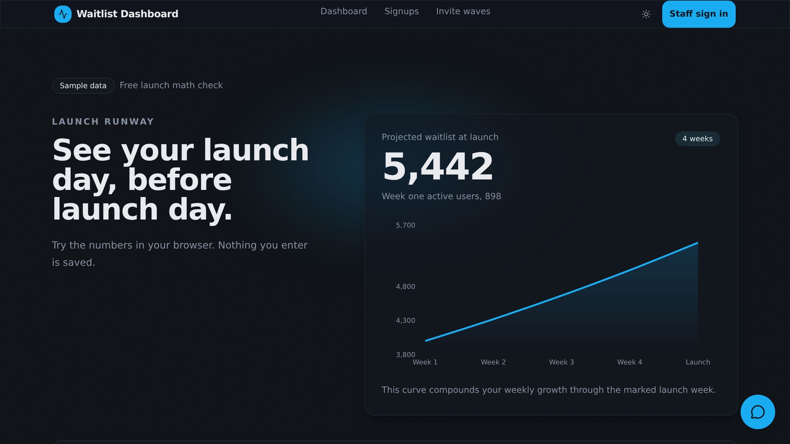Click the Free launch math check text
790x444 pixels.
171,85
